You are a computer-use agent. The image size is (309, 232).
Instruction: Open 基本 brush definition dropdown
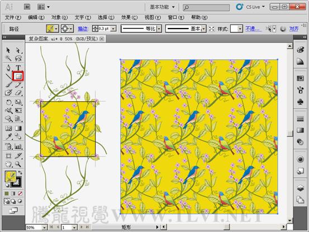coord(204,29)
